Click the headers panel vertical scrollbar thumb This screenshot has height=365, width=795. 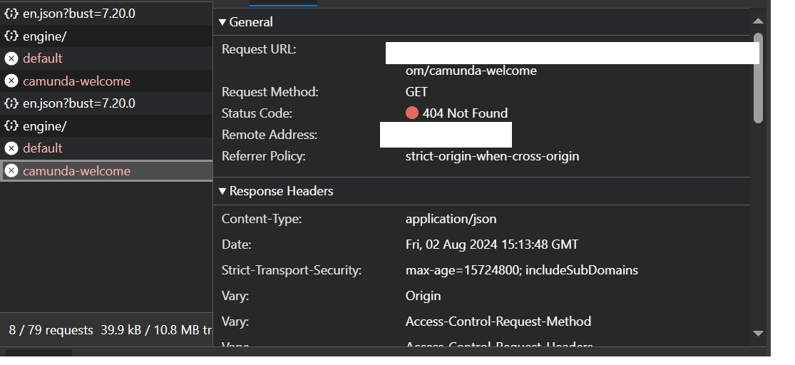(x=758, y=78)
